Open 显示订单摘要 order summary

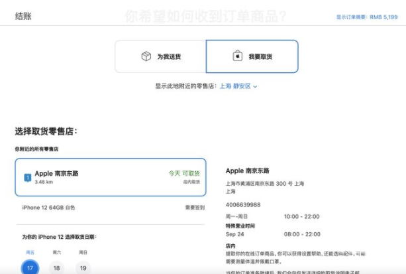coord(368,17)
